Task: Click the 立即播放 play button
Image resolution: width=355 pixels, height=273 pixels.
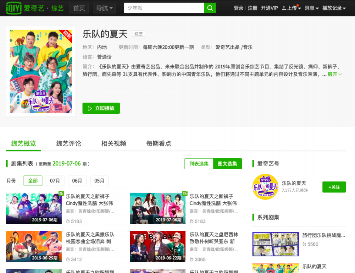Action: pyautogui.click(x=101, y=108)
